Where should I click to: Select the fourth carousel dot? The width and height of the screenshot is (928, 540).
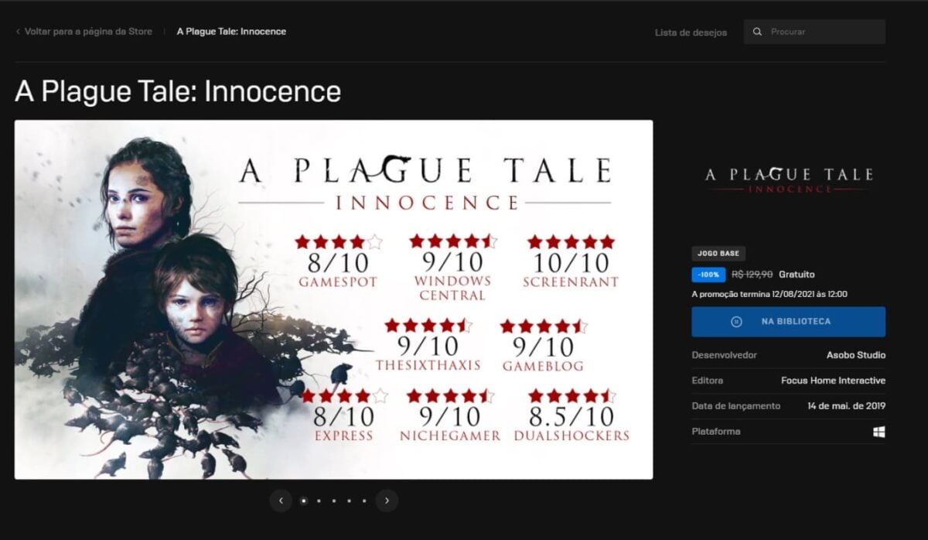coord(349,501)
